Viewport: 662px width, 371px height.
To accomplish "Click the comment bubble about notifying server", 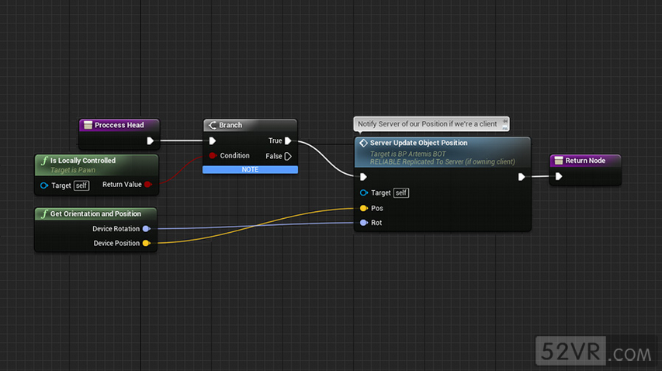I will pos(431,124).
